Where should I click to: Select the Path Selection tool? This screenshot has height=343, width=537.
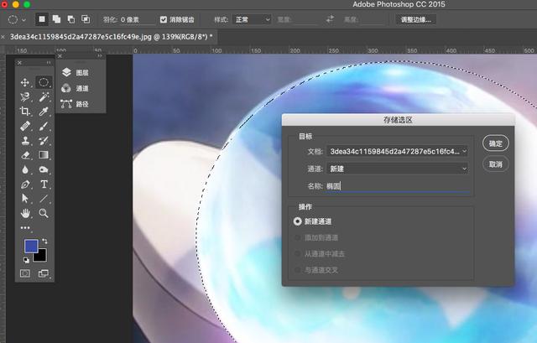point(25,199)
